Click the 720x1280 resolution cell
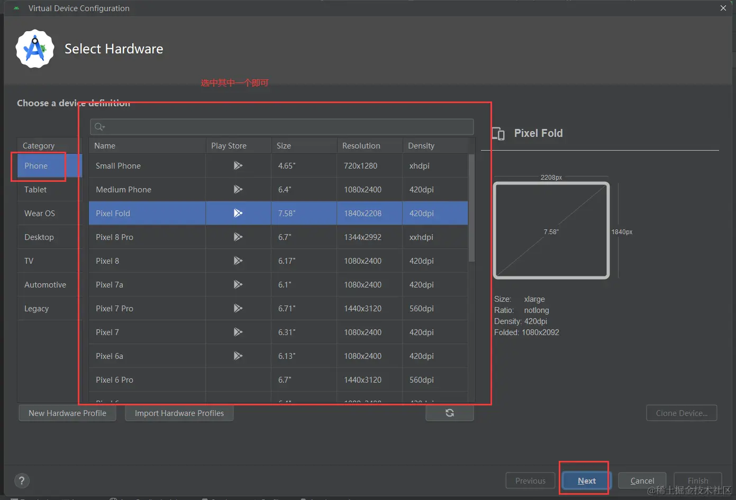The width and height of the screenshot is (736, 500). click(369, 165)
